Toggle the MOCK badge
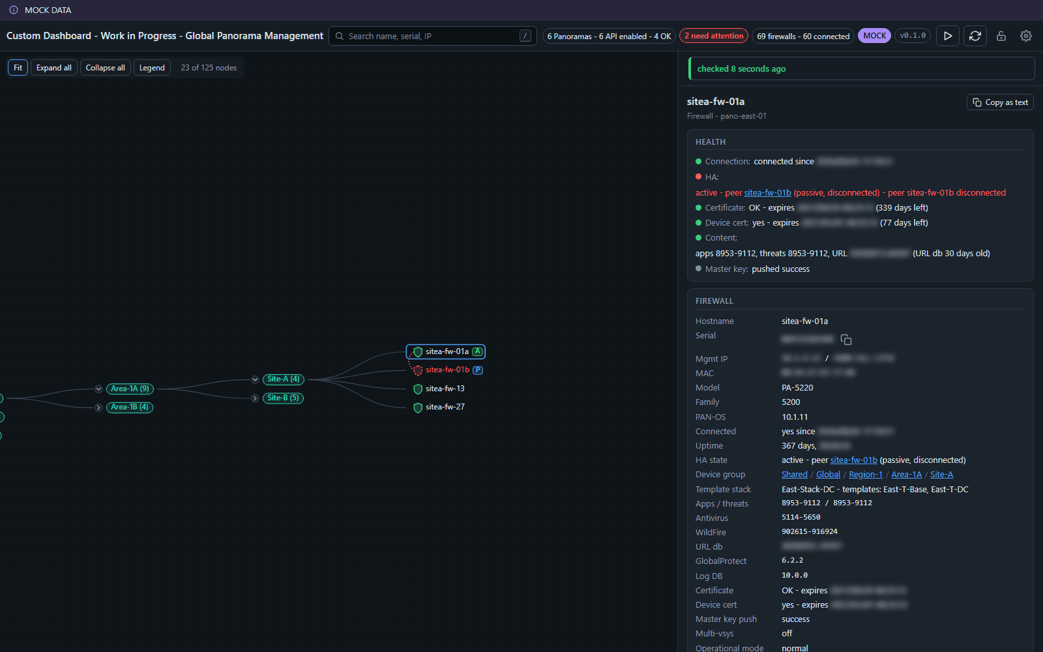 pos(875,36)
